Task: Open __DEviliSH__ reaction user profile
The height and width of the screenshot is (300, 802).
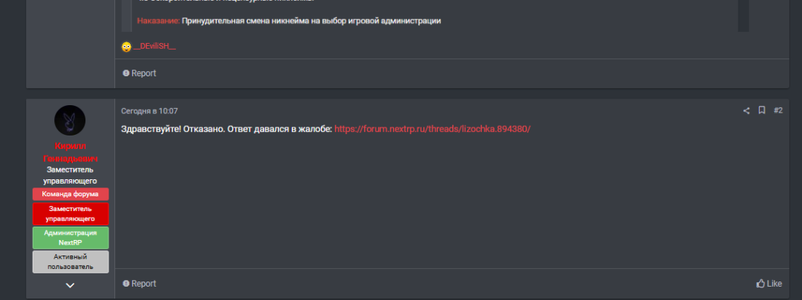Action: (154, 47)
